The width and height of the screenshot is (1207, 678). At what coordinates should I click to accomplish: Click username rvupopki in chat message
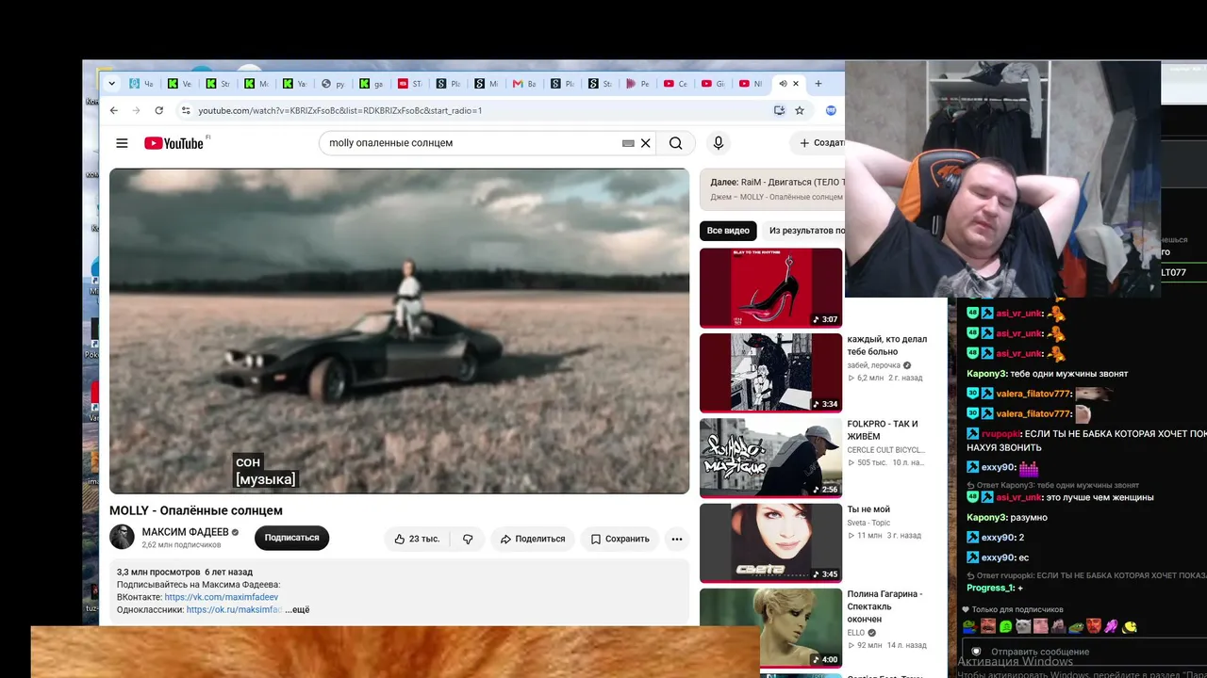point(1000,434)
